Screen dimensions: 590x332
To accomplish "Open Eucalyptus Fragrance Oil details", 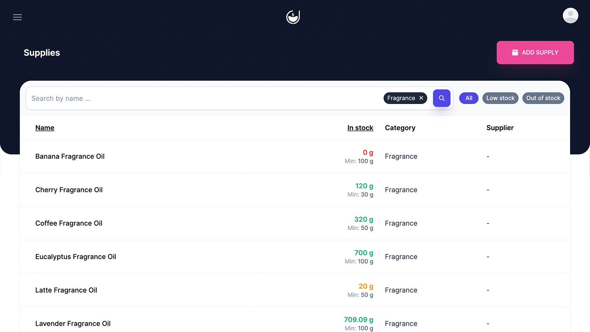I will point(295,257).
